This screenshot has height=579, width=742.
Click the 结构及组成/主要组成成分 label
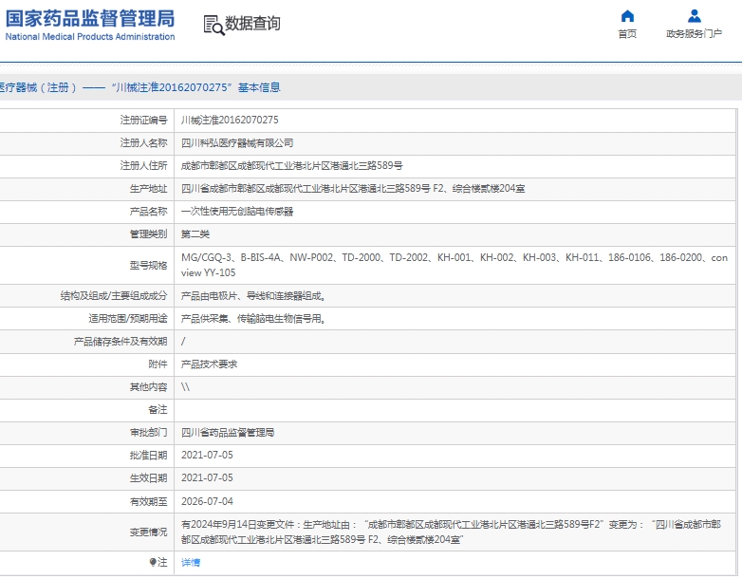point(114,296)
